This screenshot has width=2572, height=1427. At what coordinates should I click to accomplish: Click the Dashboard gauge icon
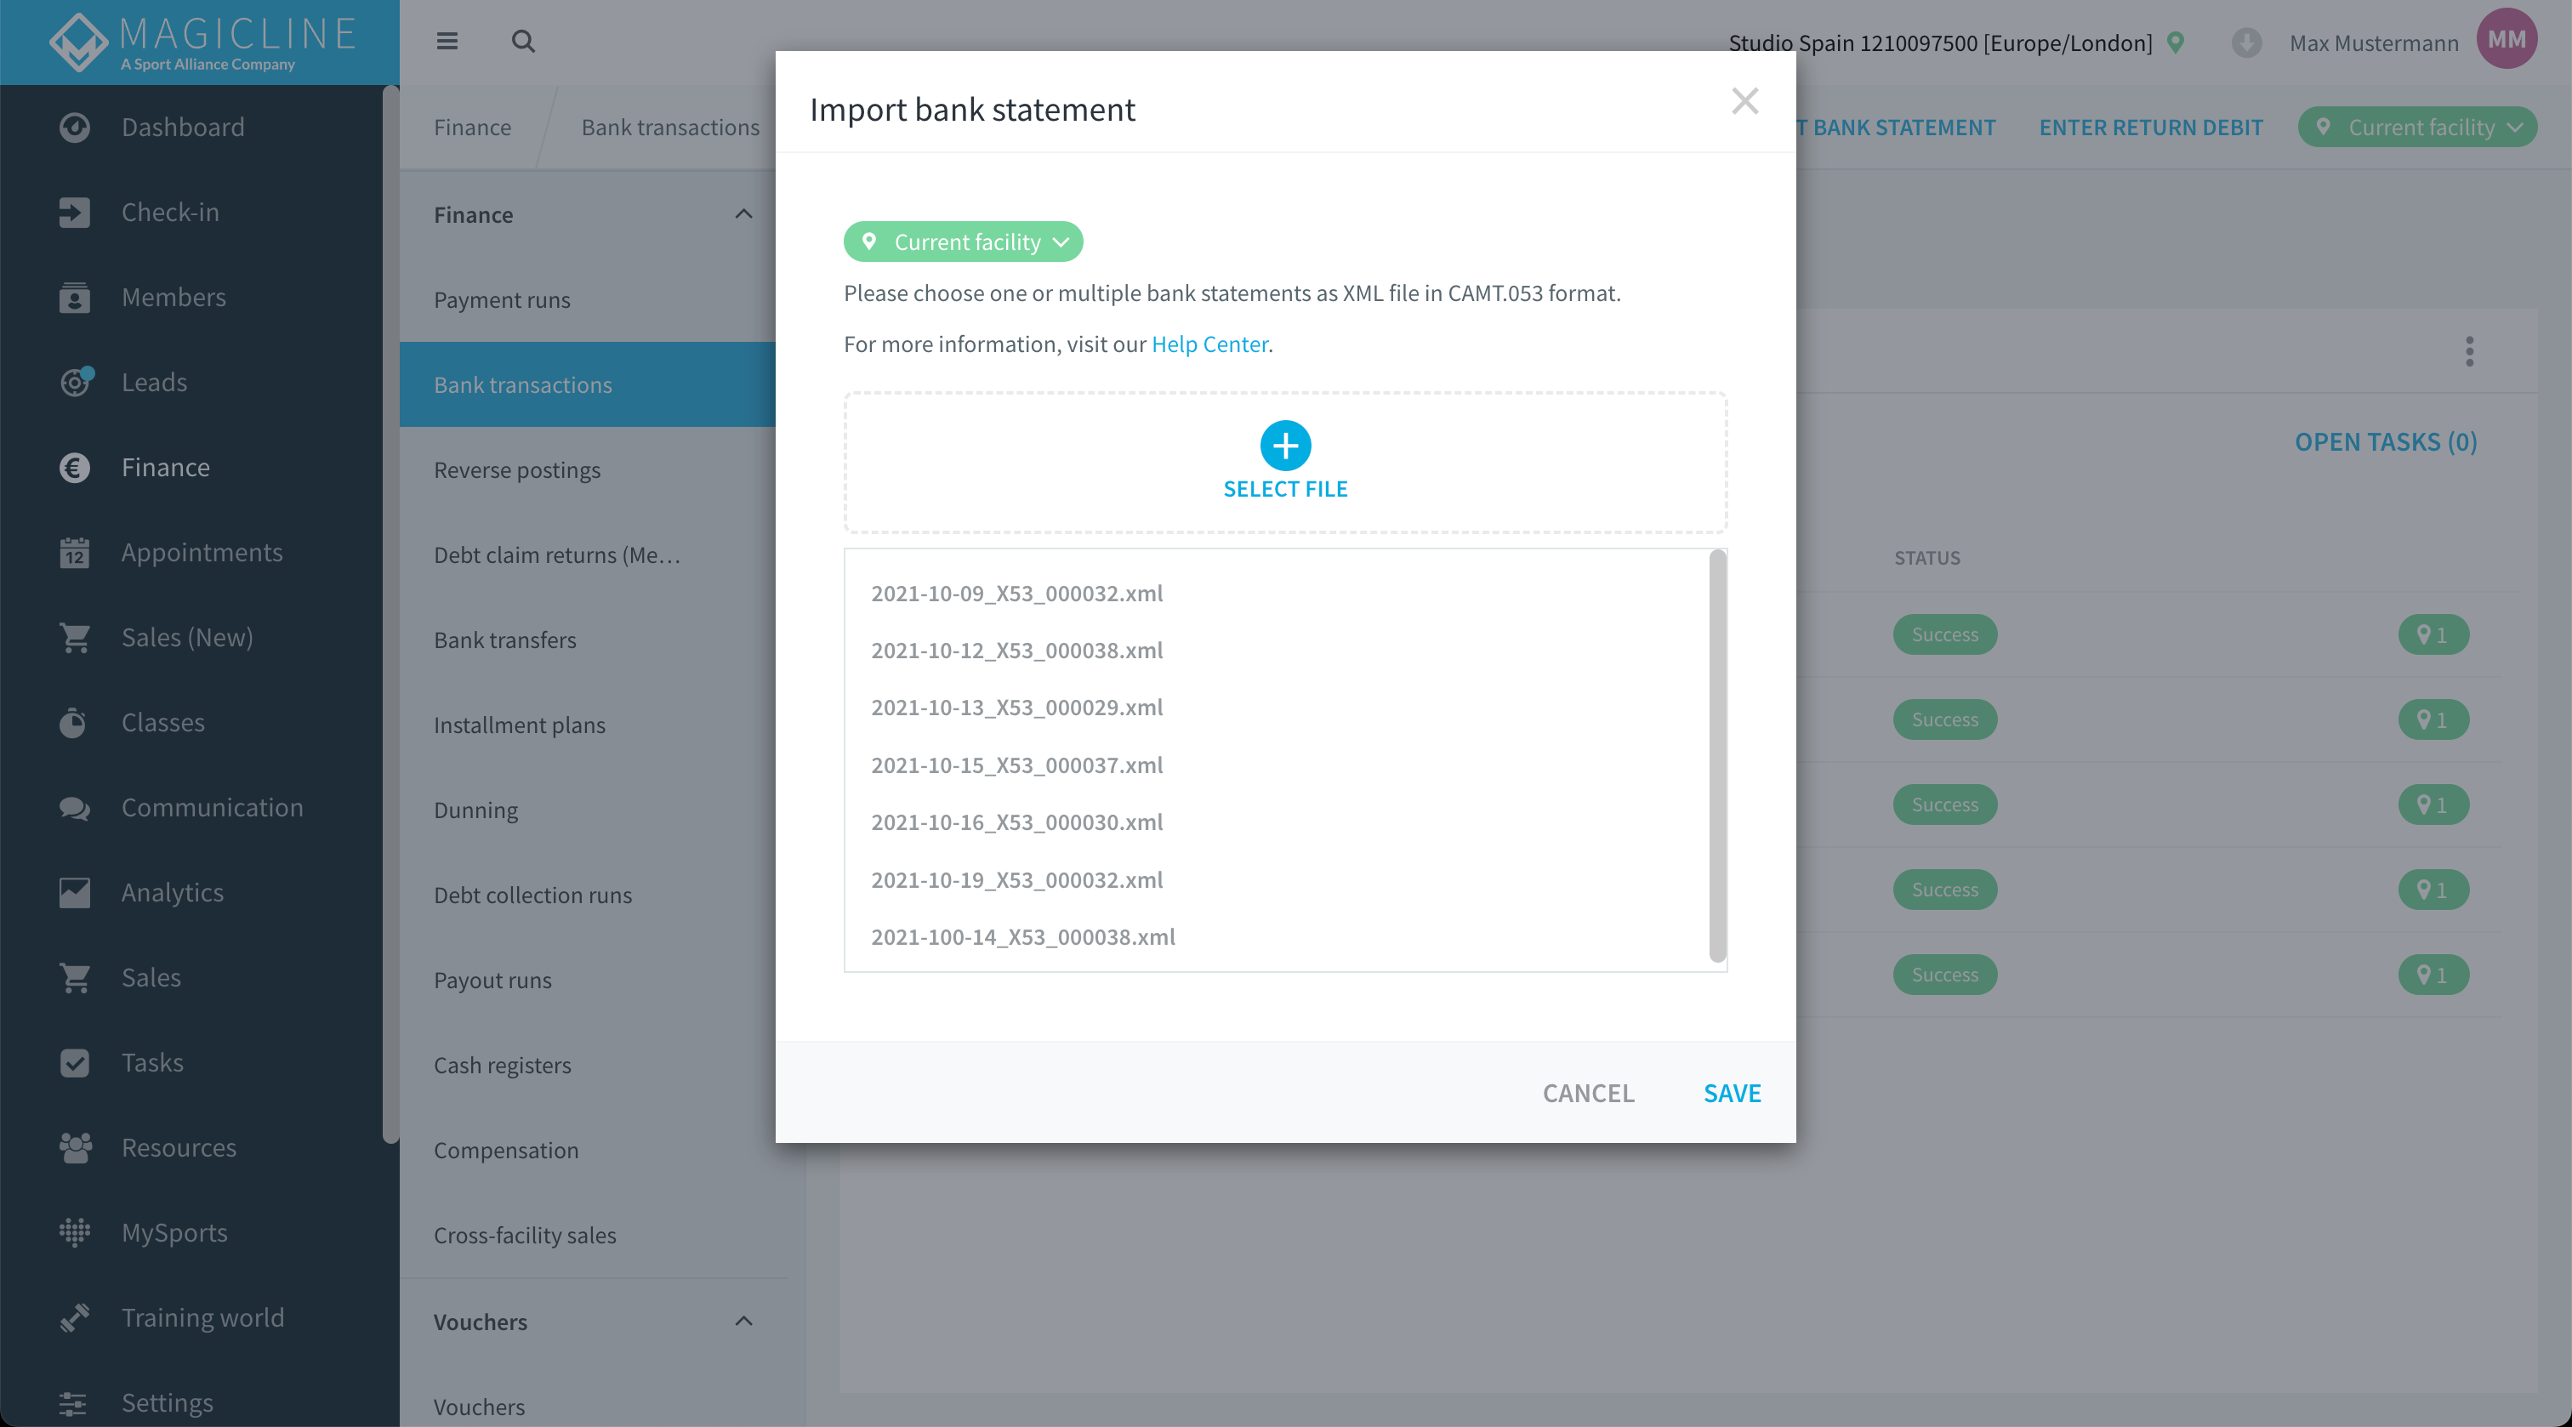tap(75, 127)
